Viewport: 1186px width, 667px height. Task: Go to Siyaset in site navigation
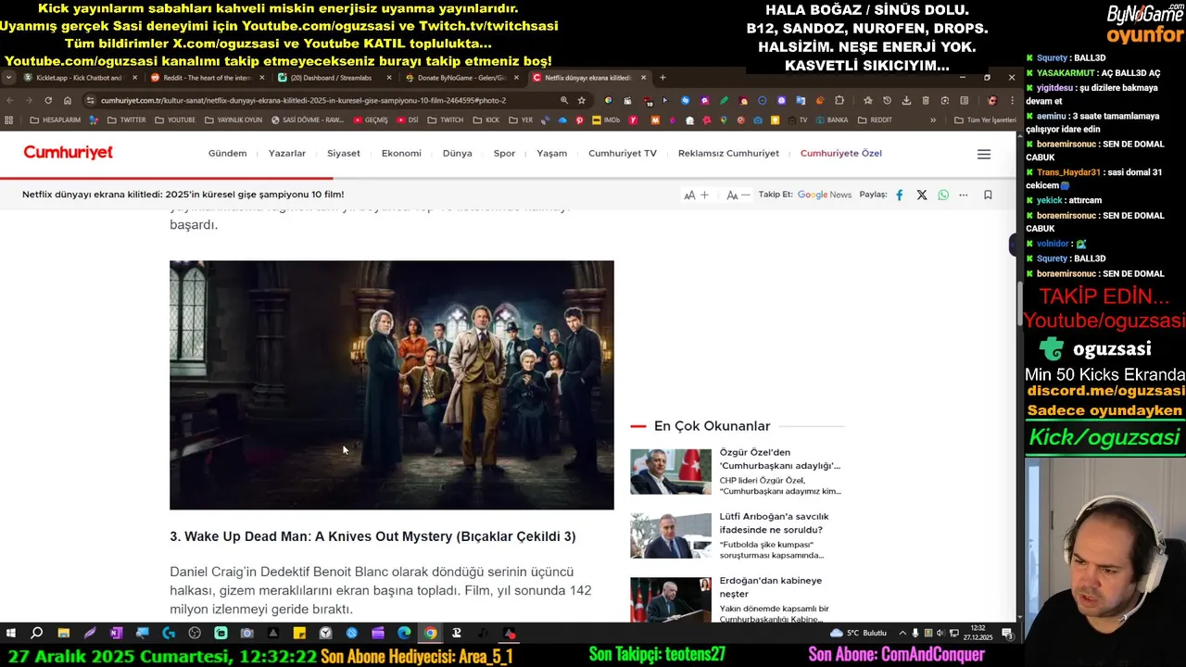[x=343, y=154]
